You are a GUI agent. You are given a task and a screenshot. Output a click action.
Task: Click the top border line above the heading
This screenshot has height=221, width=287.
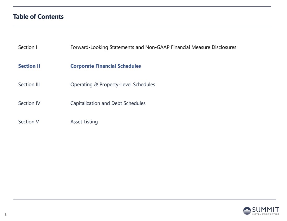pyautogui.click(x=142, y=7)
